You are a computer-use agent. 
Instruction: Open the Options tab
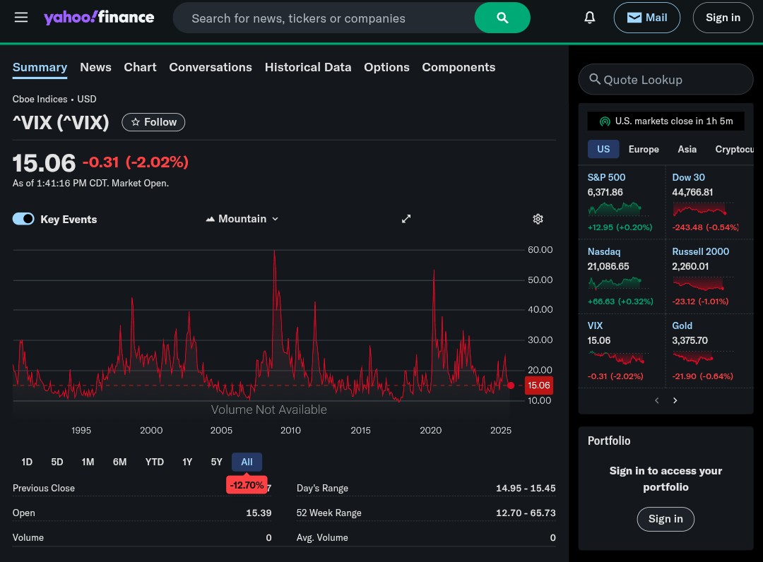386,68
